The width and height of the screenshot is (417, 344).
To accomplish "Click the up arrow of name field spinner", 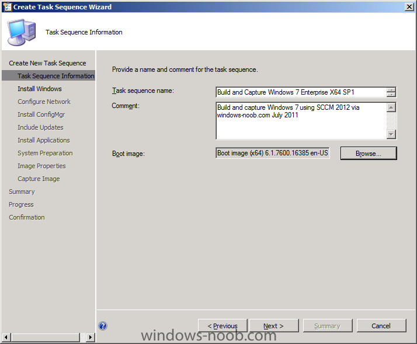I will (x=391, y=90).
